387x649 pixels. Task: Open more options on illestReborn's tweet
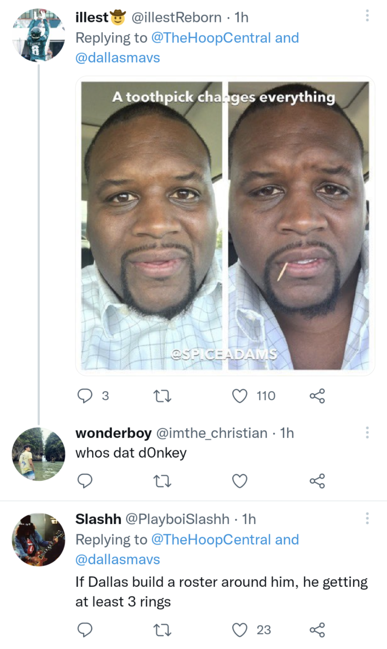click(x=367, y=16)
